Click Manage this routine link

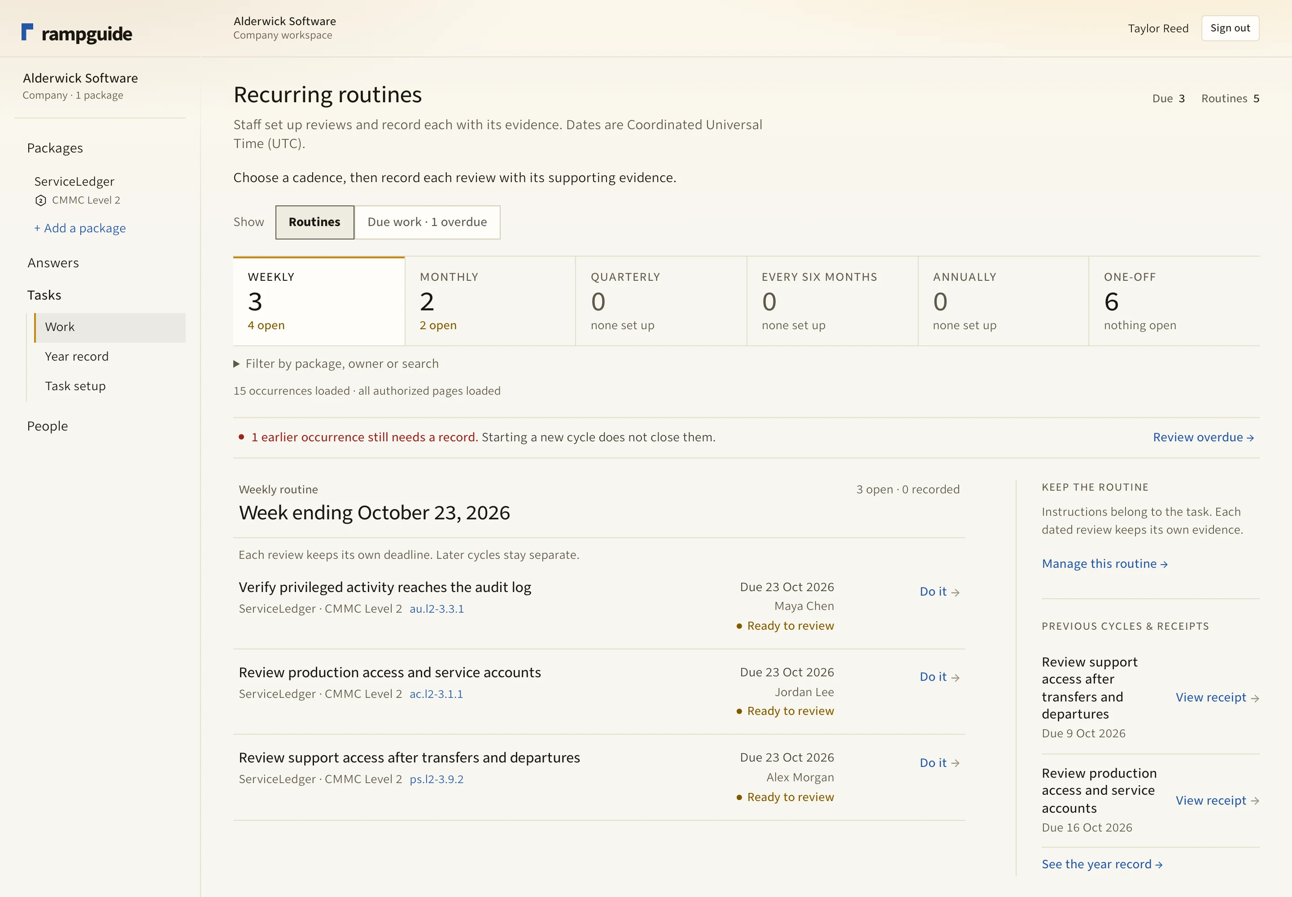pyautogui.click(x=1105, y=564)
